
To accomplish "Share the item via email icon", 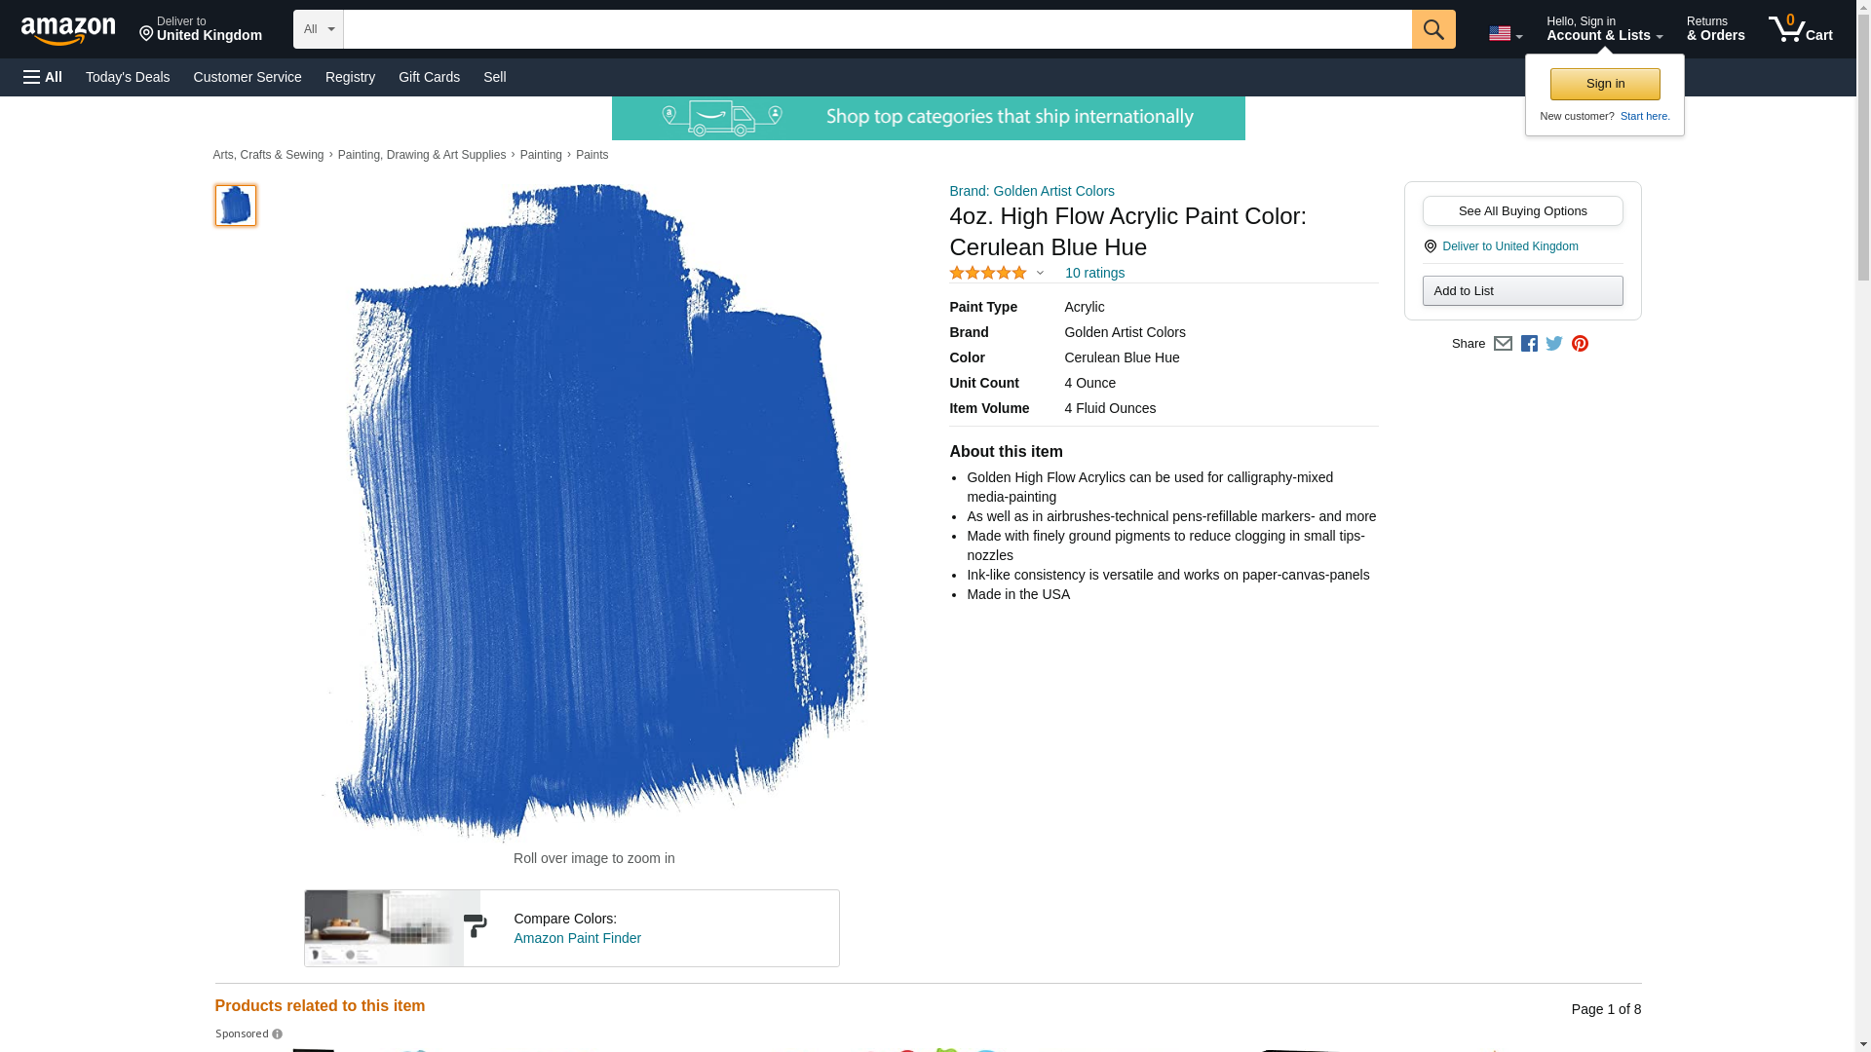I will click(x=1503, y=344).
